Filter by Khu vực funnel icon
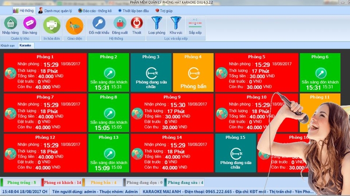Viewport: 350px width, 196px height. tap(176, 23)
